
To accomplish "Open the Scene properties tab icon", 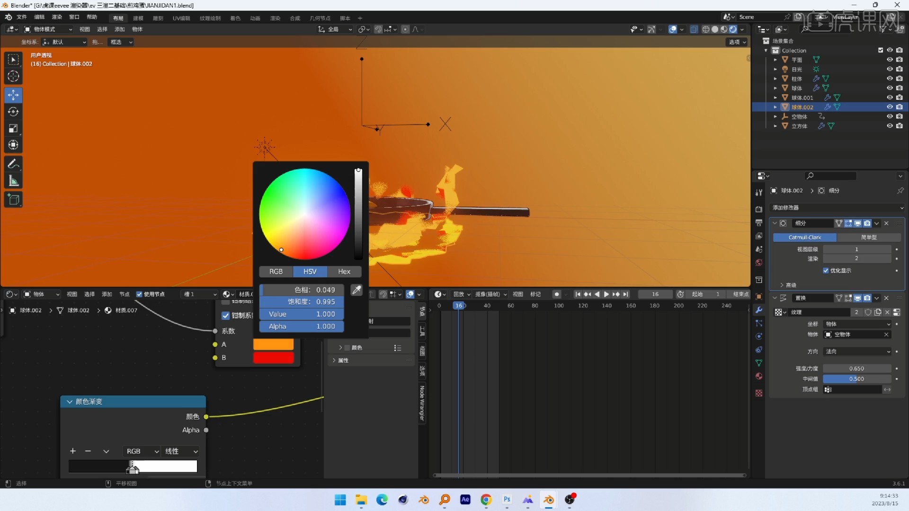I will point(759,249).
